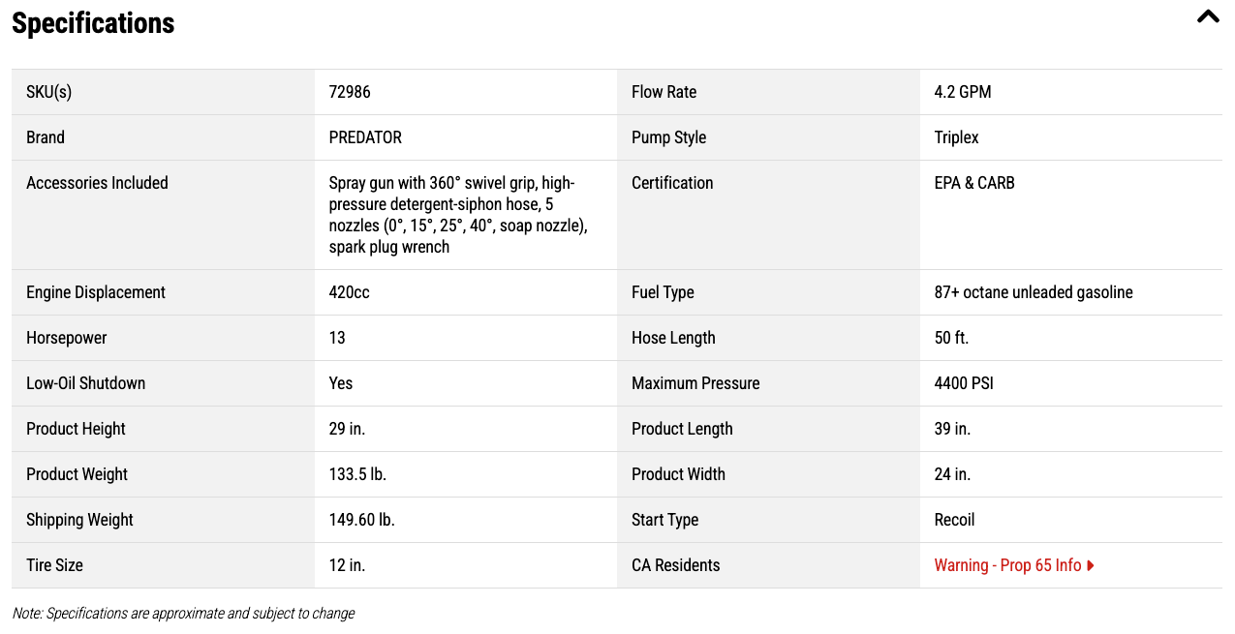This screenshot has height=634, width=1235.
Task: Select the SKU value 72986
Action: [350, 92]
